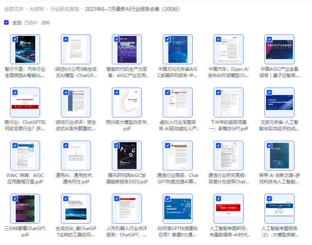312x245 pixels.
Task: Open the 智能时代的生产力变革 PDF thumbnail
Action: [127, 49]
